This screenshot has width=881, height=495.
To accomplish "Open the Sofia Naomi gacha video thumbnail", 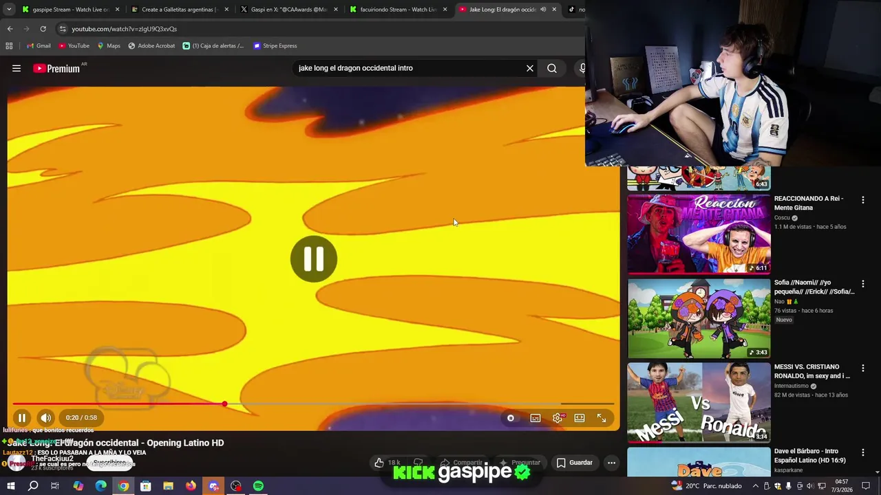I will click(699, 318).
